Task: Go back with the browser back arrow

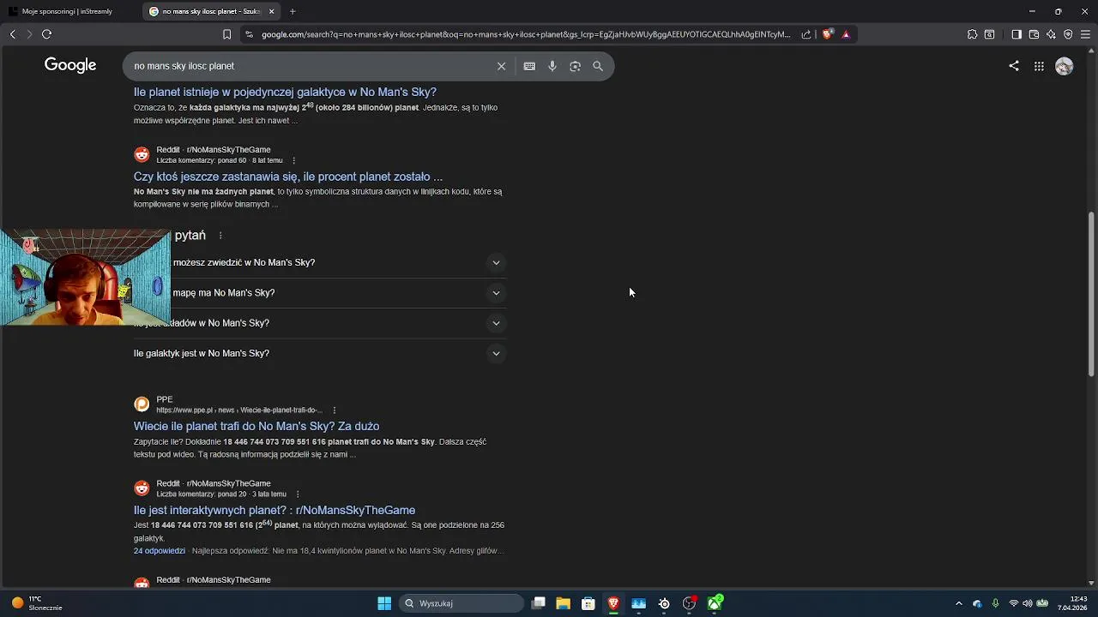Action: click(x=12, y=34)
